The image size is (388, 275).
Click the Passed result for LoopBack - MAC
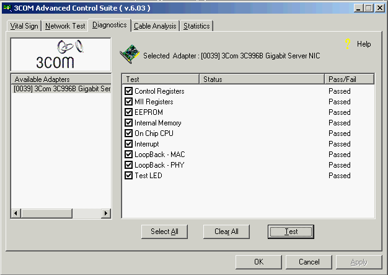tap(339, 155)
